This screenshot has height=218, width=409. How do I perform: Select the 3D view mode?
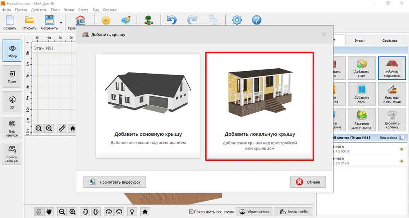(x=12, y=102)
